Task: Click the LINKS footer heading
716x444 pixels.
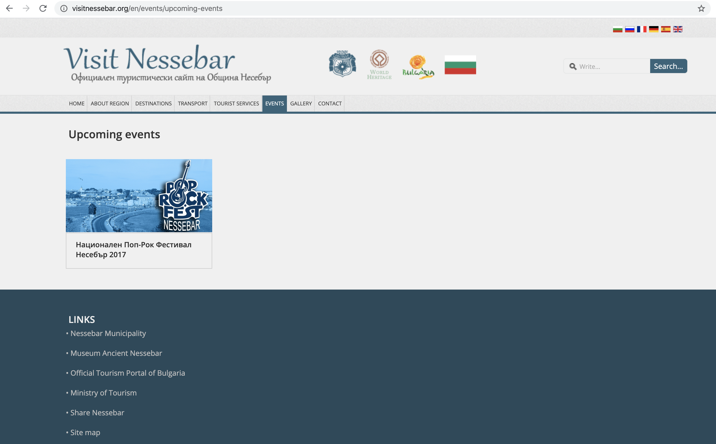Action: tap(82, 320)
